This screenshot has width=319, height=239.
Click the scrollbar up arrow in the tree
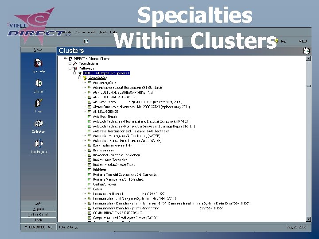click(x=309, y=58)
